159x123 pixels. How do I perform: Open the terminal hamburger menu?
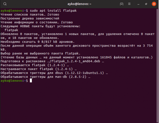click(129, 4)
